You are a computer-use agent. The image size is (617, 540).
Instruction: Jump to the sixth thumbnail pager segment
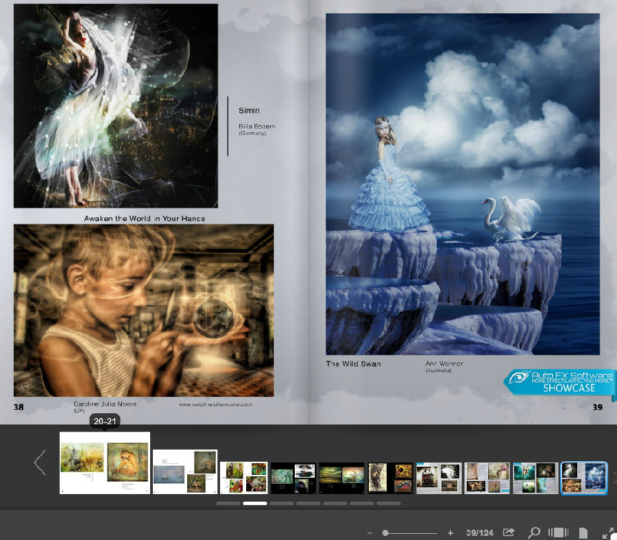[362, 504]
